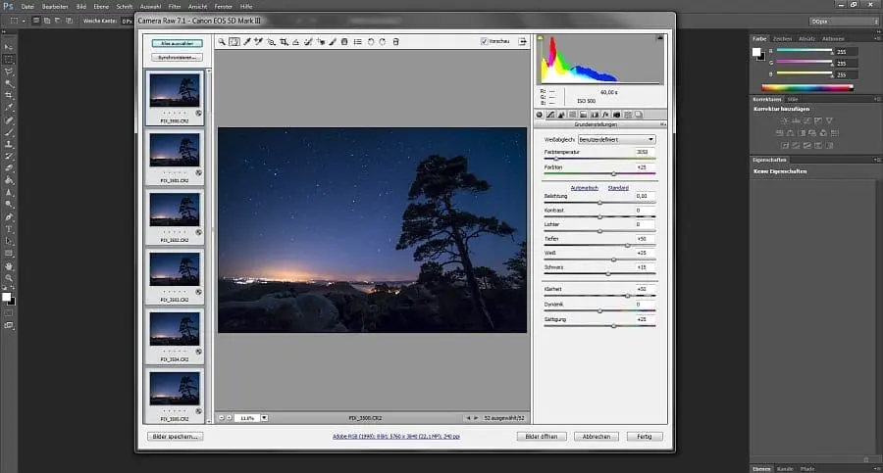Click the Automatisch link
The image size is (883, 473).
[584, 187]
